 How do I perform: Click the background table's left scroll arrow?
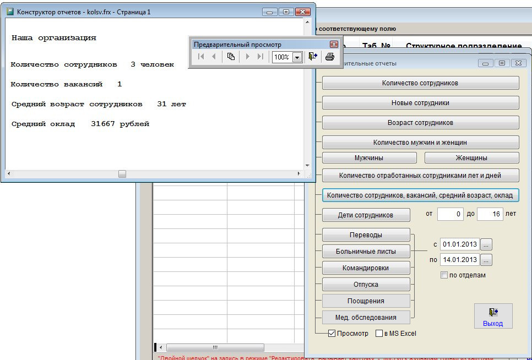[x=161, y=347]
